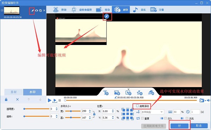Switch to the 素材 tab
The image size is (211, 130).
click(x=14, y=92)
